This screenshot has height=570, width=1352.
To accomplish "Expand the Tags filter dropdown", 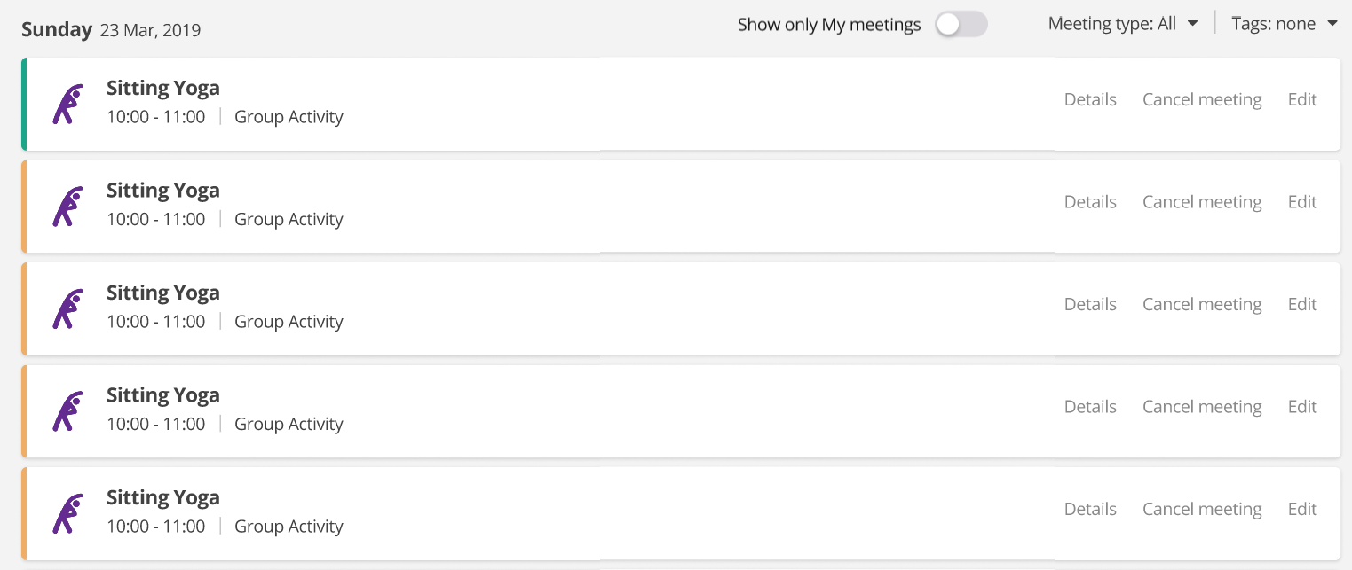I will (1284, 24).
